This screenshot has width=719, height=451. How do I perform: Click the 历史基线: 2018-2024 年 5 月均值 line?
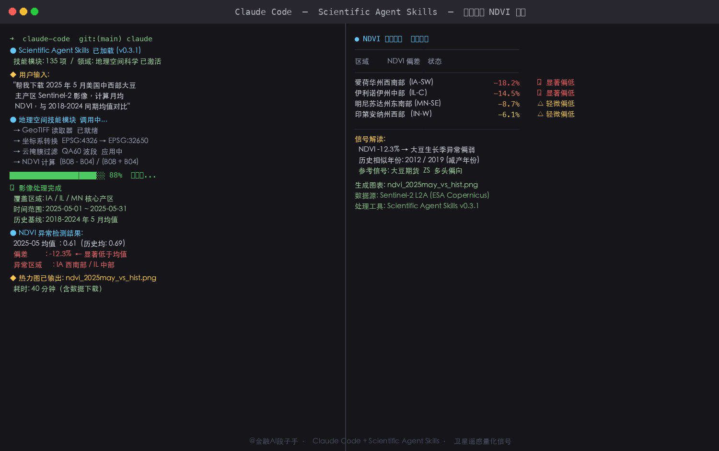click(x=66, y=219)
